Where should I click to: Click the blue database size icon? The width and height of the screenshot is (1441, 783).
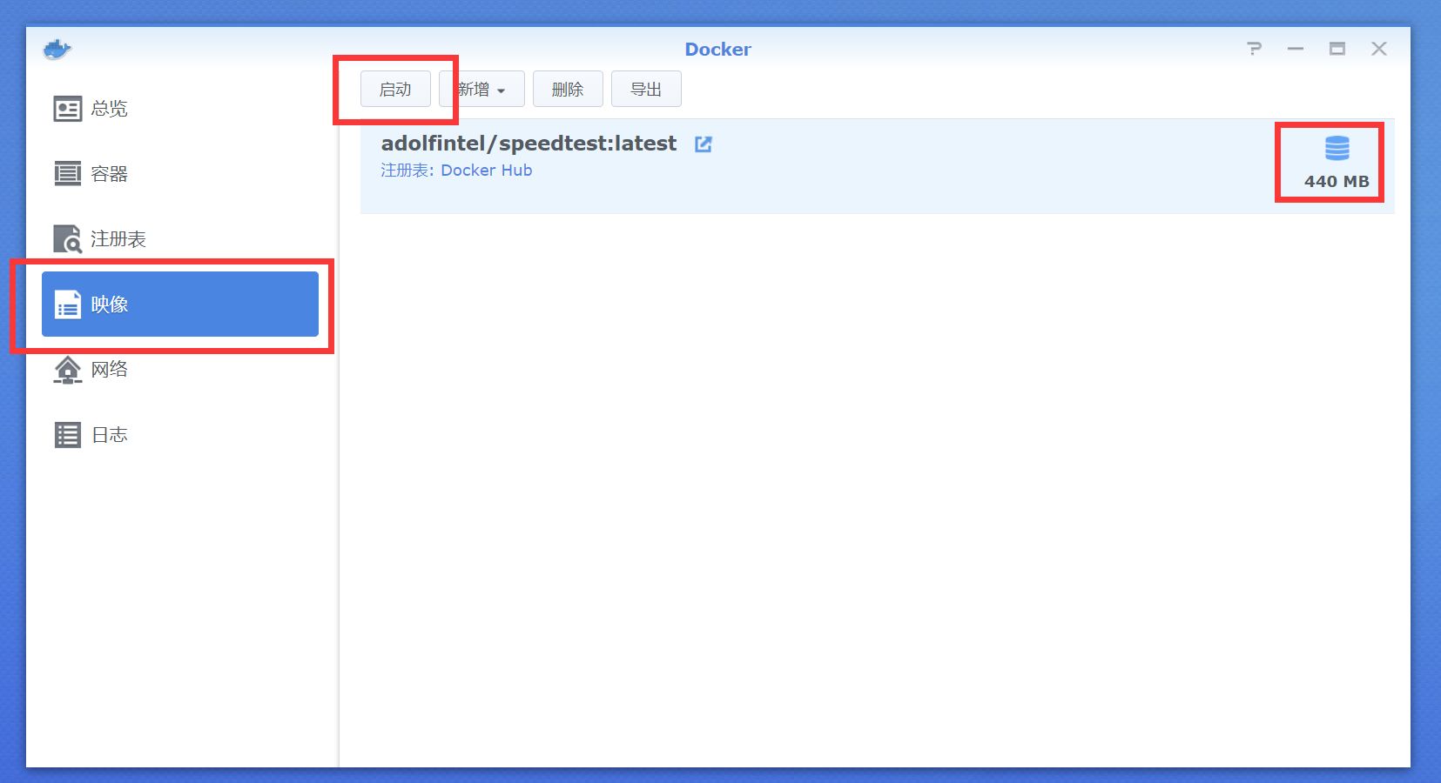pos(1337,149)
